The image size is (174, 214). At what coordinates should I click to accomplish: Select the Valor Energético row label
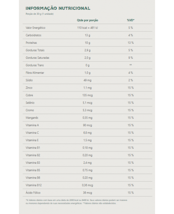coord(35,28)
